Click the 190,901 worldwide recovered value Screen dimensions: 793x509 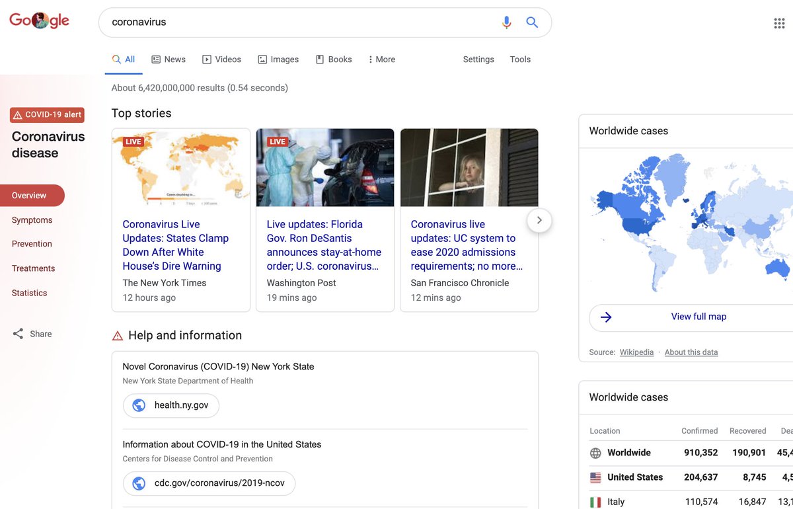749,453
